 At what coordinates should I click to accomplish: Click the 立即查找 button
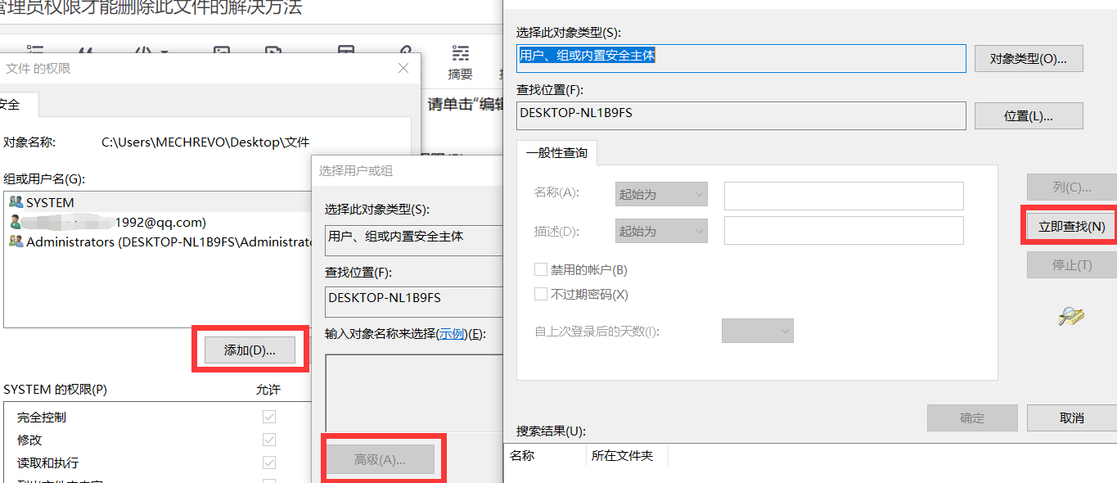click(x=1073, y=225)
